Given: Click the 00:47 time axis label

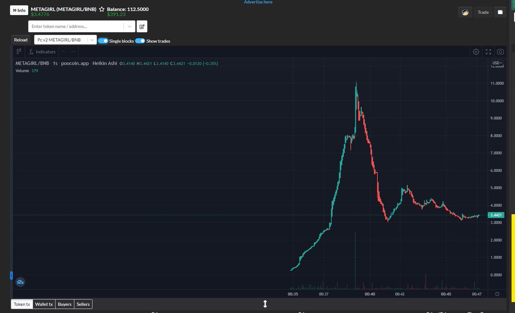Looking at the screenshot, I should point(477,294).
